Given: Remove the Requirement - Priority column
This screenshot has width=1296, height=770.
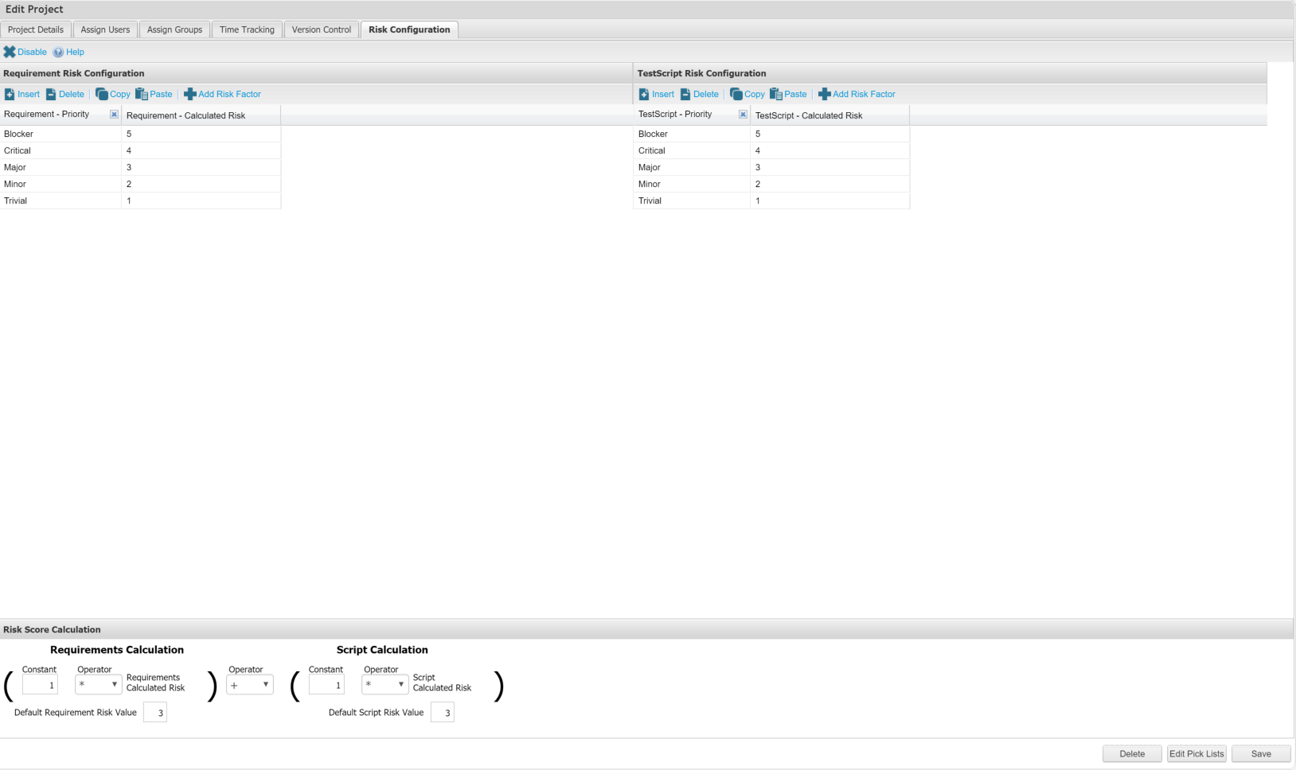Looking at the screenshot, I should point(114,115).
